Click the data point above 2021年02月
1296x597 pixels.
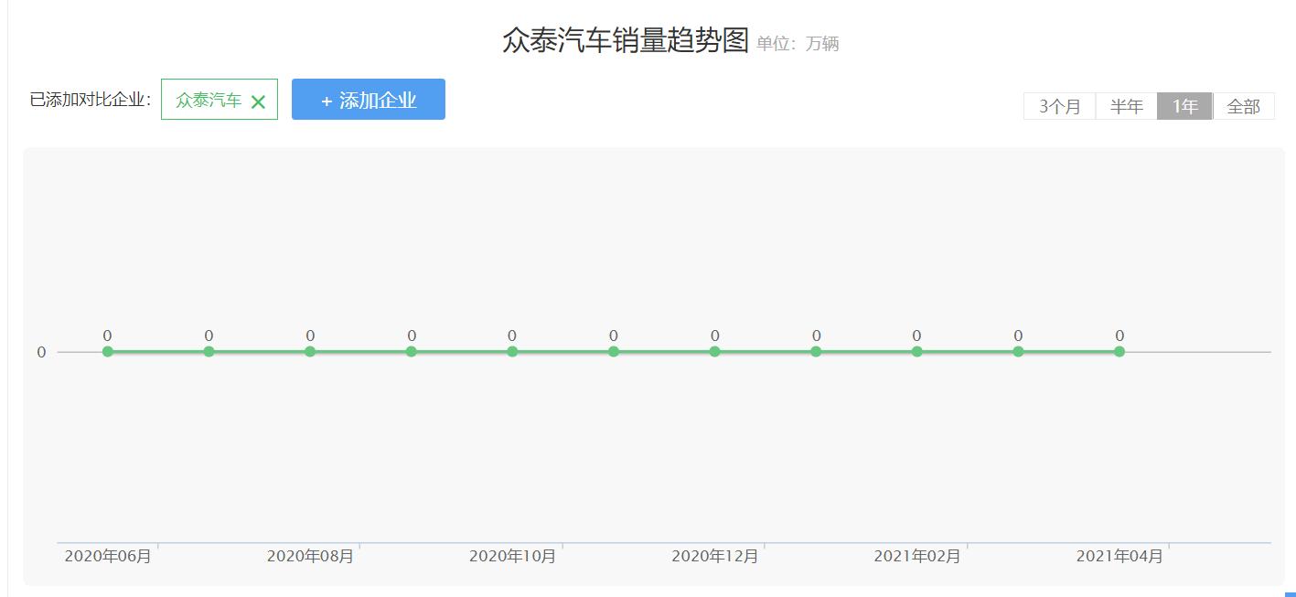click(x=917, y=350)
